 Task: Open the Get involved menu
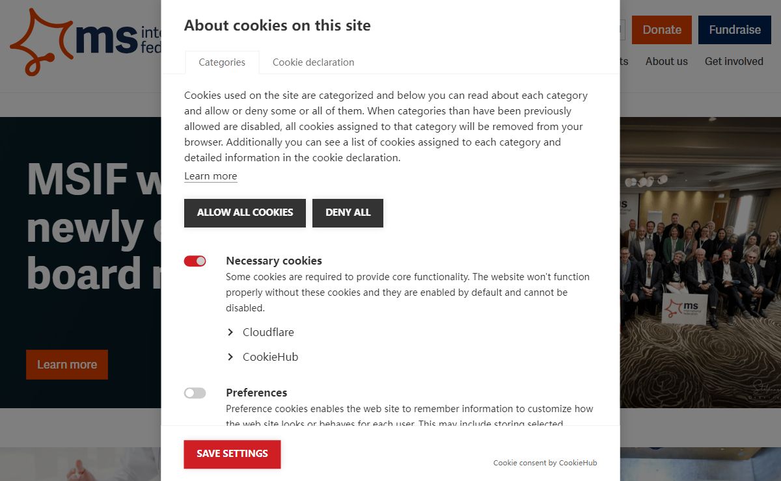click(734, 61)
